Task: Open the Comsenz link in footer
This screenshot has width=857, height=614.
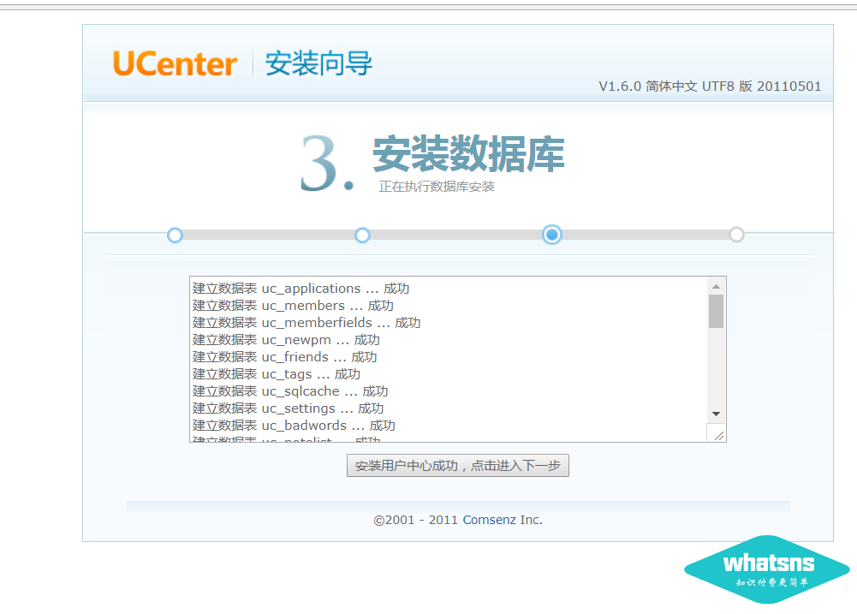Action: 489,520
